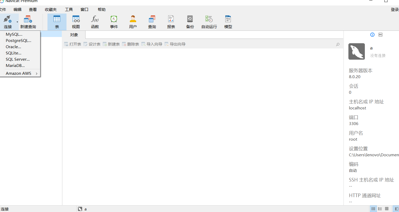The image size is (399, 212).
Task: Open the 工具 (Tools) menu
Action: (x=69, y=10)
